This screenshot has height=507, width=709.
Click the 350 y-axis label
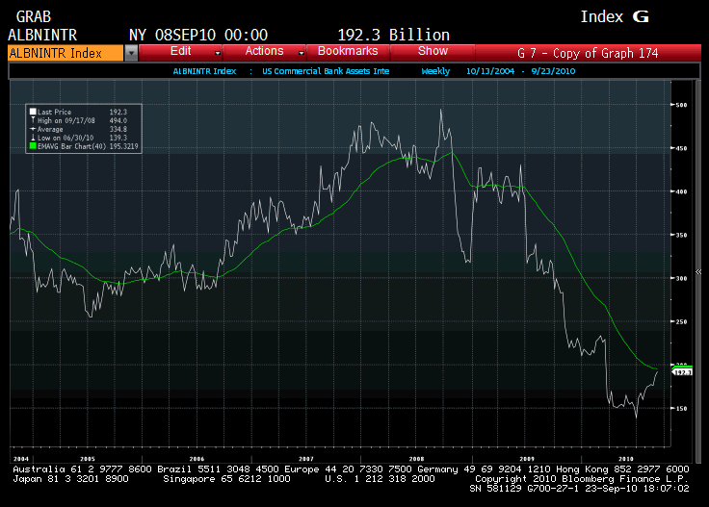[x=681, y=235]
